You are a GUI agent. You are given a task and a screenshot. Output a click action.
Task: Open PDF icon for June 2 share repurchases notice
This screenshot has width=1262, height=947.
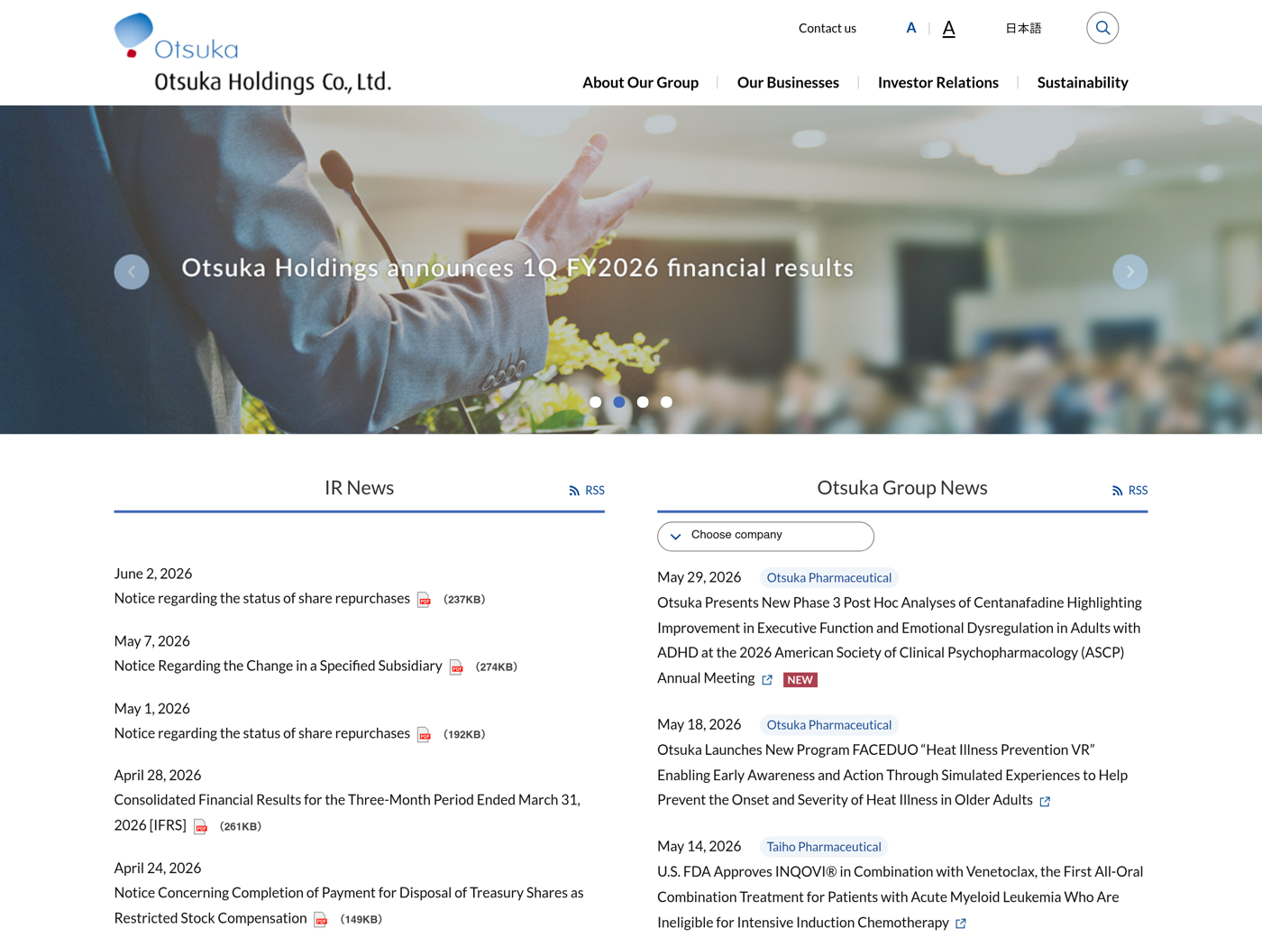click(x=424, y=600)
